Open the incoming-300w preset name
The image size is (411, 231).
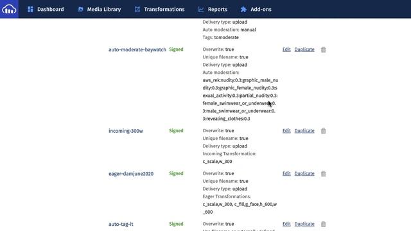tap(126, 131)
